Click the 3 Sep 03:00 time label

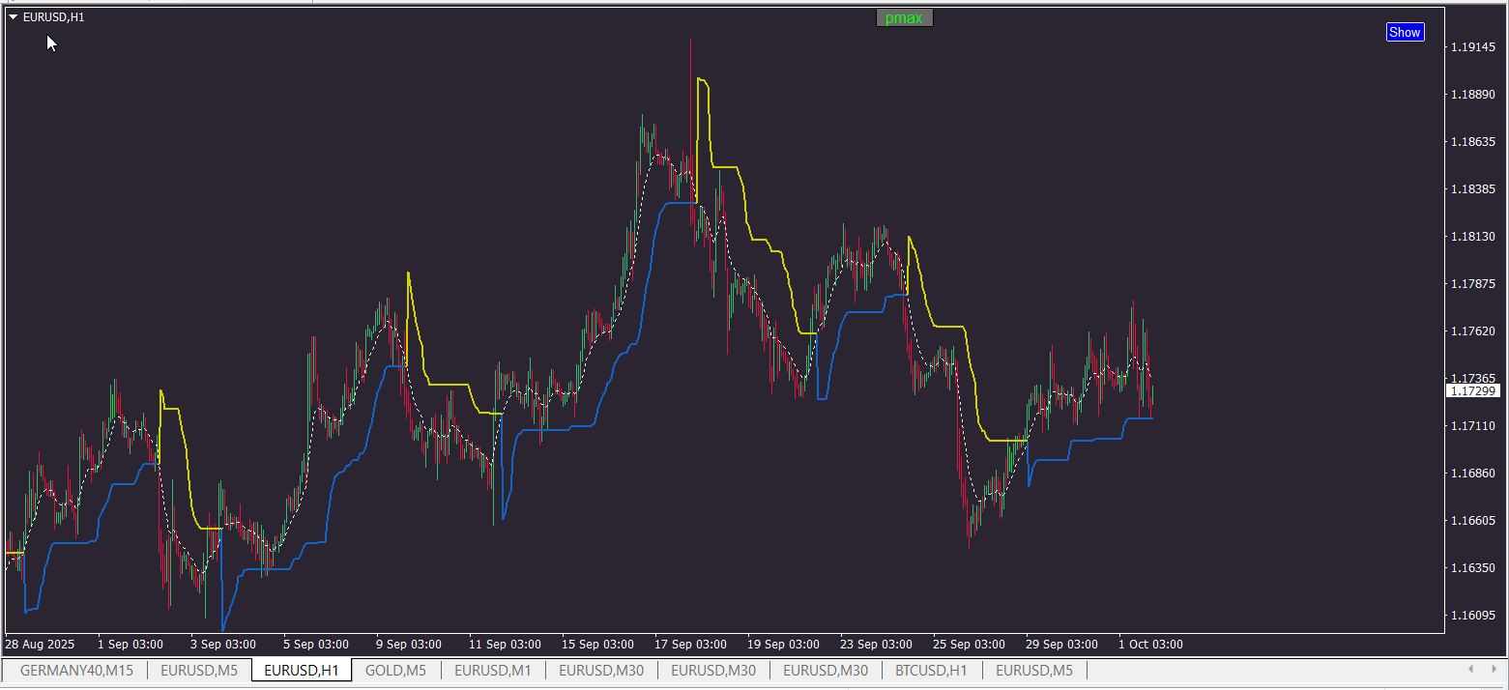pyautogui.click(x=223, y=645)
